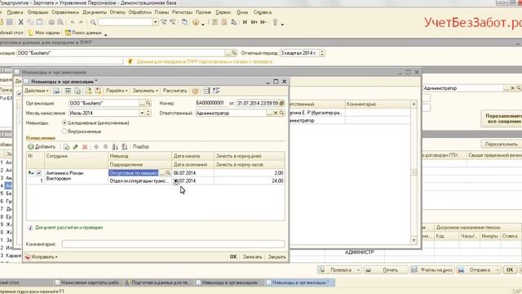Click undo arrow in main toolbar
The width and height of the screenshot is (522, 294).
pos(73,22)
